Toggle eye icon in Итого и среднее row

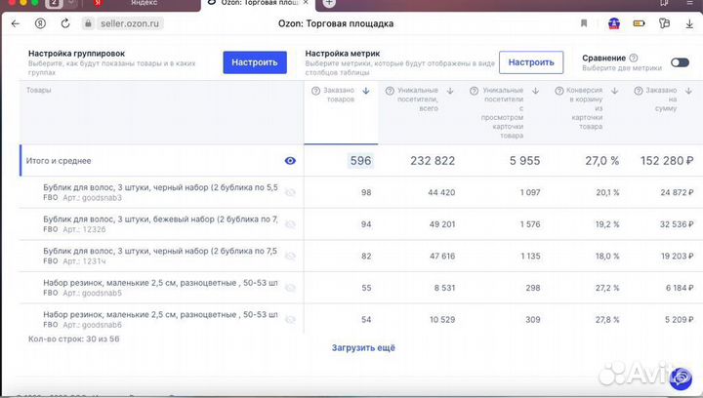(290, 161)
